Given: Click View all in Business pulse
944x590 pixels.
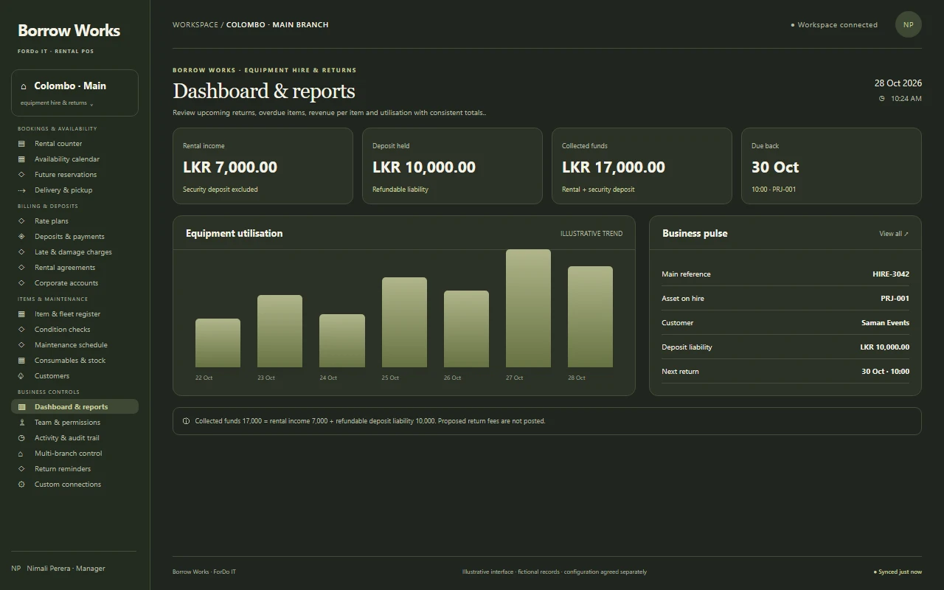Looking at the screenshot, I should [x=894, y=234].
